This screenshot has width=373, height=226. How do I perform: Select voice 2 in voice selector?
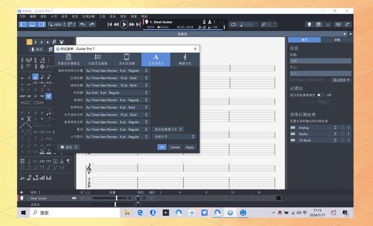(35, 42)
